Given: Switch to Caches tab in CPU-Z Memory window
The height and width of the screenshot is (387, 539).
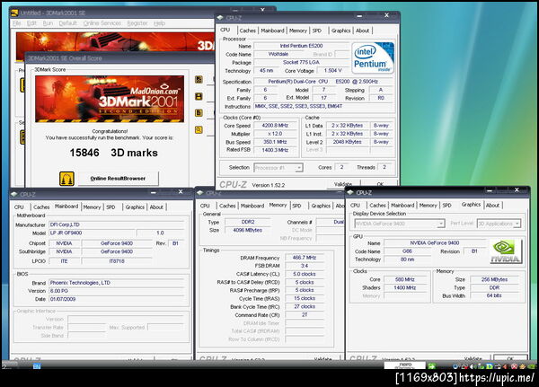Looking at the screenshot, I should (227, 206).
